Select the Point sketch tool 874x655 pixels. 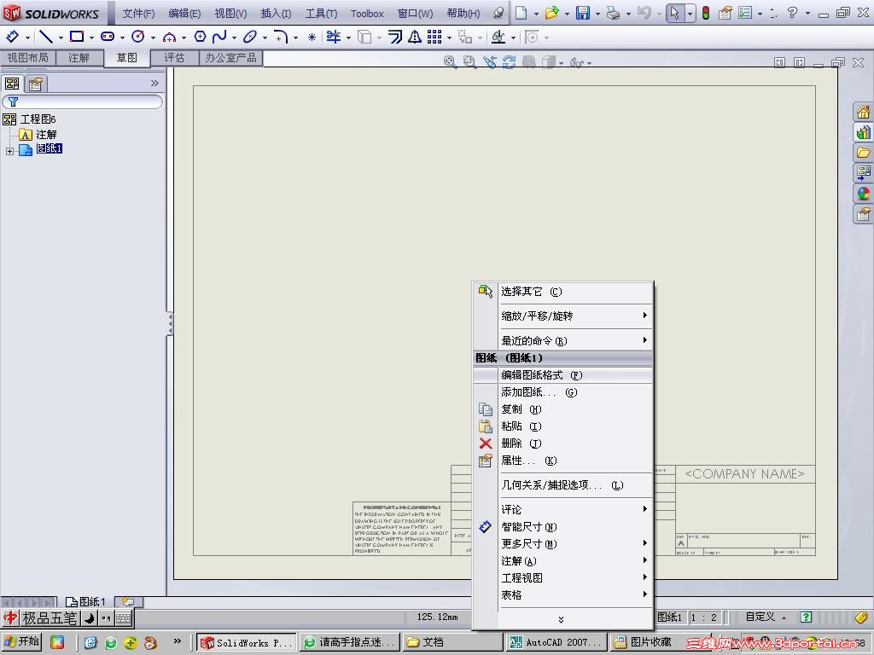[x=312, y=38]
